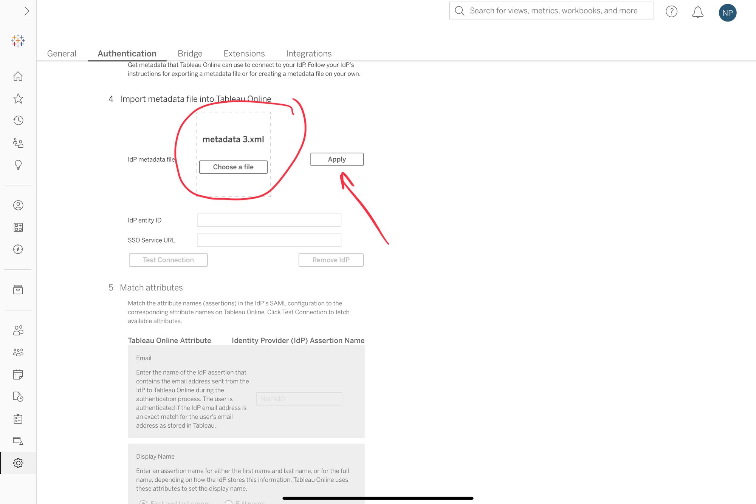
Task: Open Settings gear icon
Action: pos(18,463)
